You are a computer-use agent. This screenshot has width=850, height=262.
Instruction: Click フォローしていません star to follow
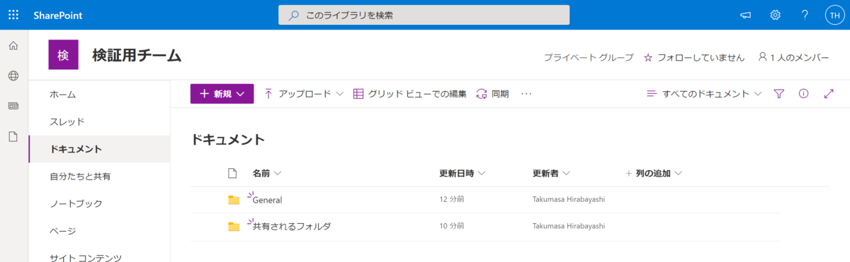(x=694, y=57)
